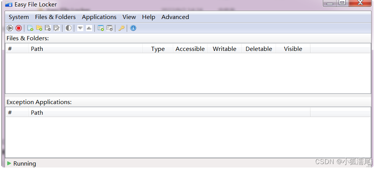Open the System menu
The height and width of the screenshot is (169, 378).
pyautogui.click(x=19, y=17)
